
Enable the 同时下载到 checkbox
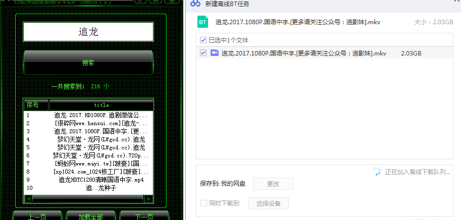[203, 203]
